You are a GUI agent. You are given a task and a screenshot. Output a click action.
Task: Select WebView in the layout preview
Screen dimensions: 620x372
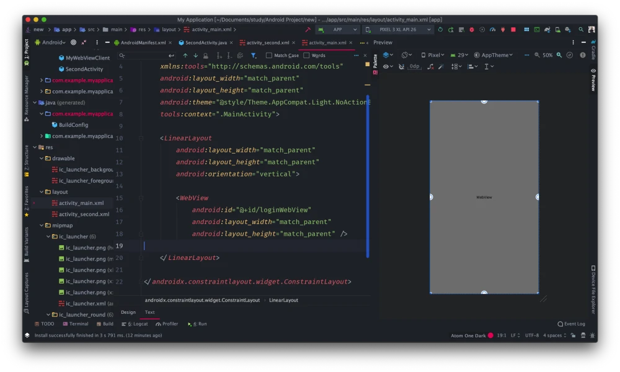click(484, 197)
